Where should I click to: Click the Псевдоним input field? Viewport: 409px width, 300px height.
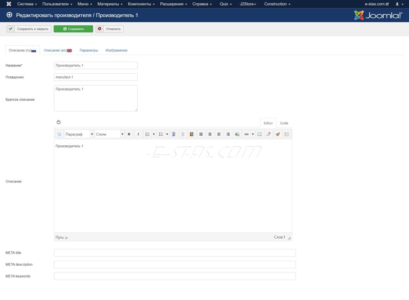(96, 77)
